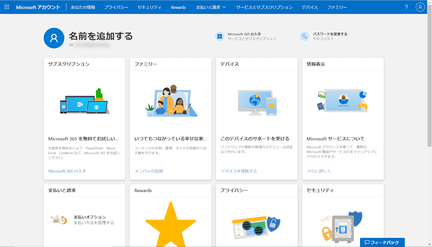
Task: Expand the 支払いと請求 dropdown menu
Action: point(211,7)
